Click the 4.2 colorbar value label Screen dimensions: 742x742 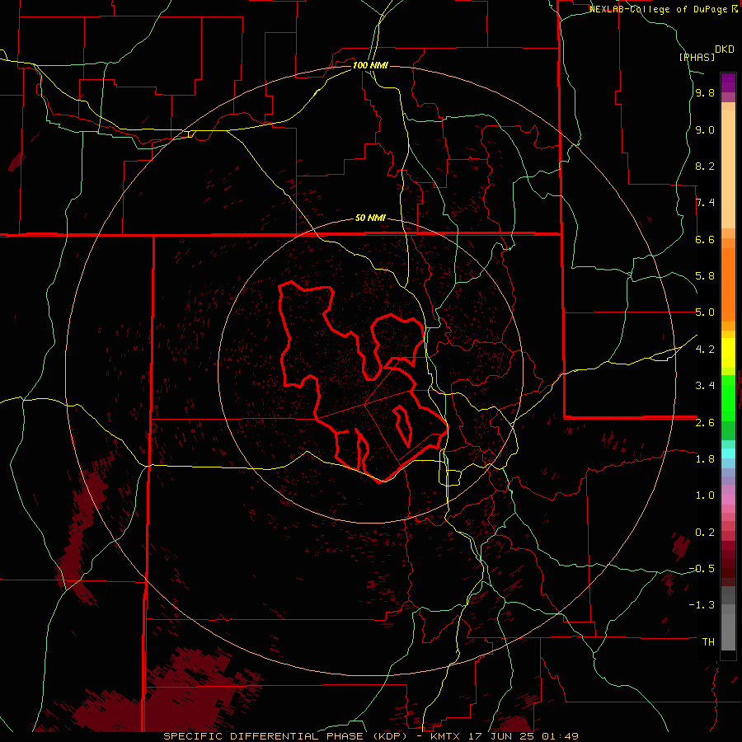point(705,350)
